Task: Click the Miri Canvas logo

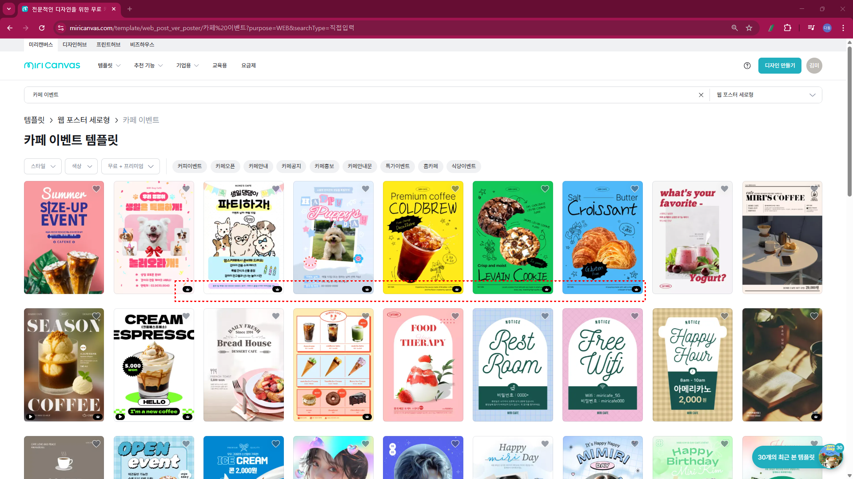Action: tap(52, 66)
